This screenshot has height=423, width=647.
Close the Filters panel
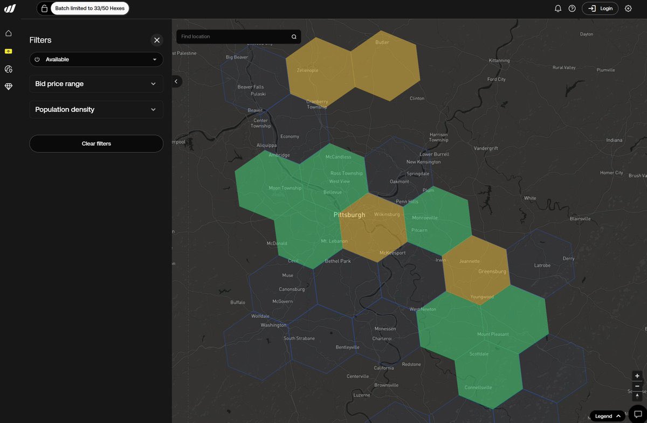point(157,40)
